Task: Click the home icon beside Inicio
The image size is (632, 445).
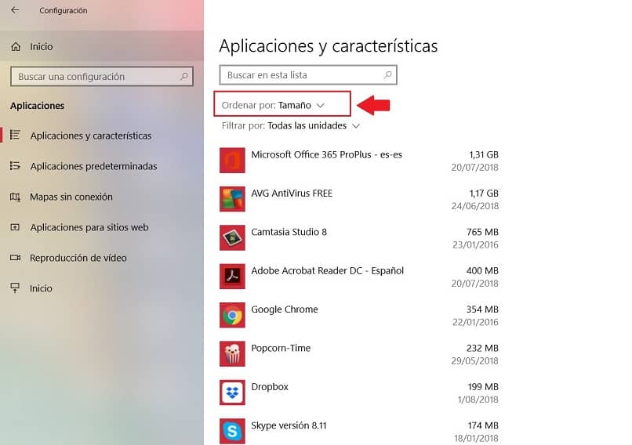Action: click(16, 47)
